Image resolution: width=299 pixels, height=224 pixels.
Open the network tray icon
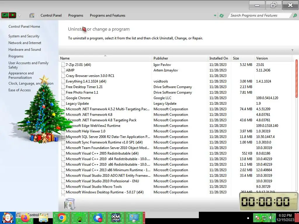coord(264,218)
